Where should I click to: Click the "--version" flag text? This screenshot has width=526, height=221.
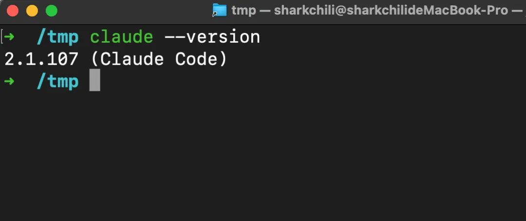pyautogui.click(x=212, y=37)
